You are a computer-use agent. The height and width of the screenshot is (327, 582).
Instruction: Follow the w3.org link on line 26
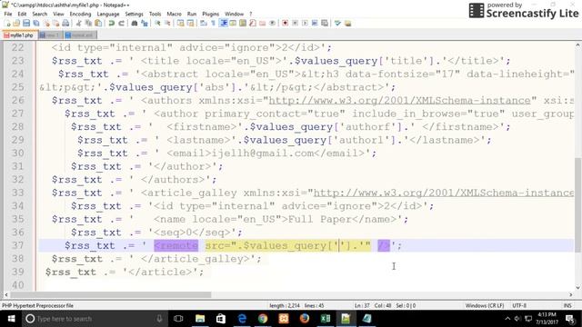pyautogui.click(x=399, y=101)
